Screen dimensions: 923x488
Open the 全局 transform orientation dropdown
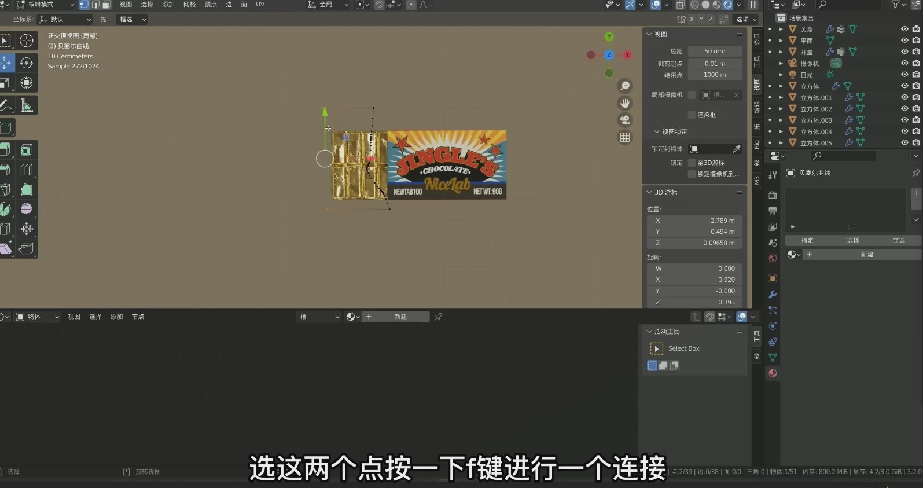328,5
